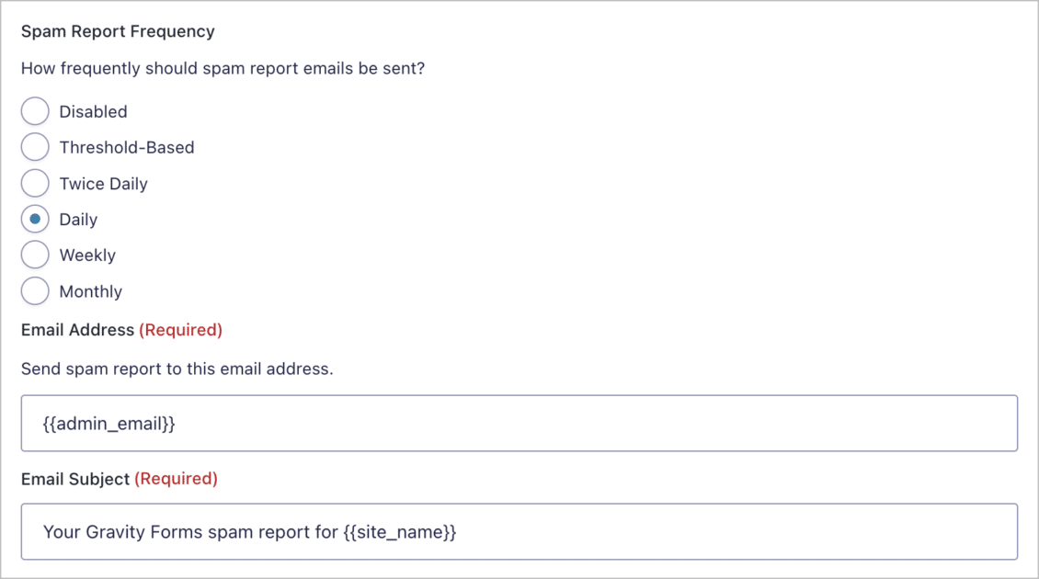Select the Disabled spam report option
Viewport: 1039px width, 579px height.
point(34,111)
